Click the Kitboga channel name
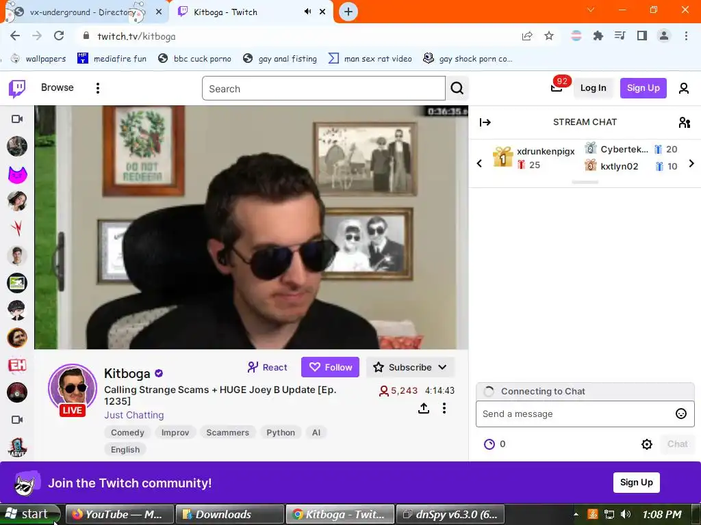The width and height of the screenshot is (701, 525). (x=127, y=373)
